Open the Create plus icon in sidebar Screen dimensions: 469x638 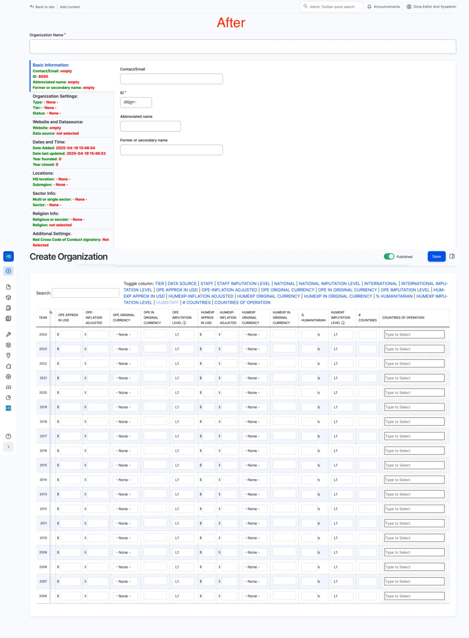[x=8, y=271]
